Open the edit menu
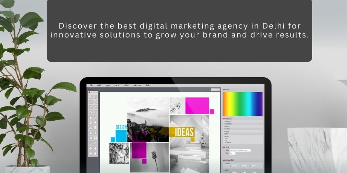The image size is (347, 173). tap(99, 85)
